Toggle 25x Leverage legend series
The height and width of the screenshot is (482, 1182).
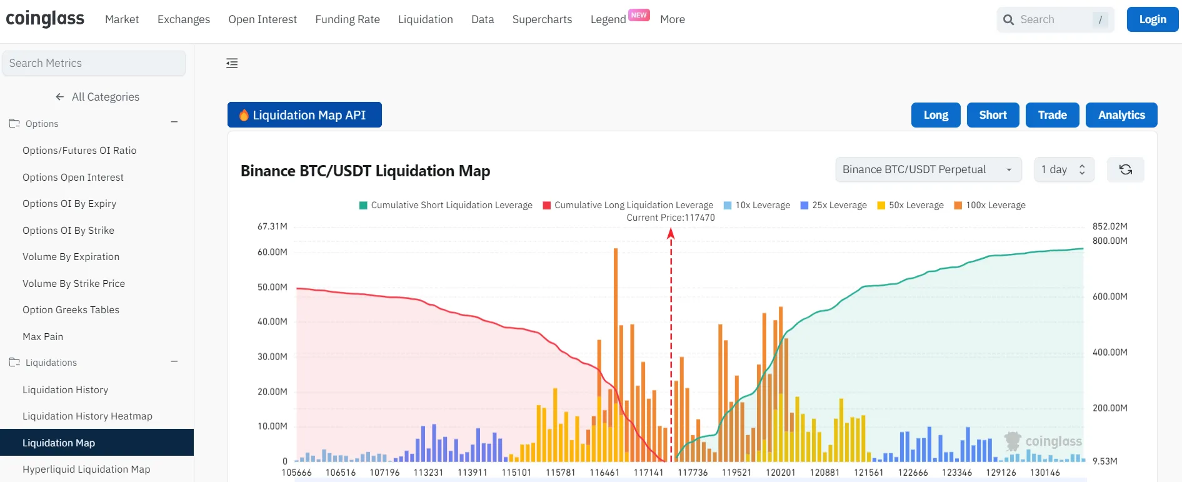point(834,205)
